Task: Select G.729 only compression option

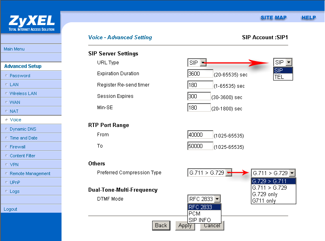Action: pos(273,194)
